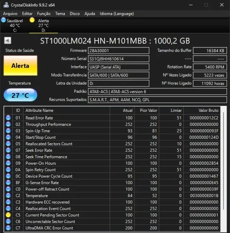Click the Atual column header
This screenshot has width=230, height=233.
122,110
